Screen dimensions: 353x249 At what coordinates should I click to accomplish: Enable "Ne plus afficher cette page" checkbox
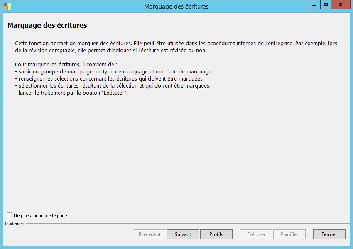point(9,215)
